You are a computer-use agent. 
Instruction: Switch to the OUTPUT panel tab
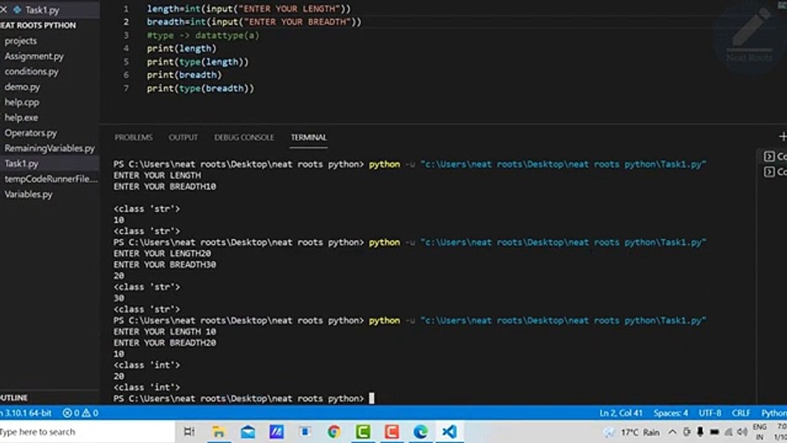183,137
